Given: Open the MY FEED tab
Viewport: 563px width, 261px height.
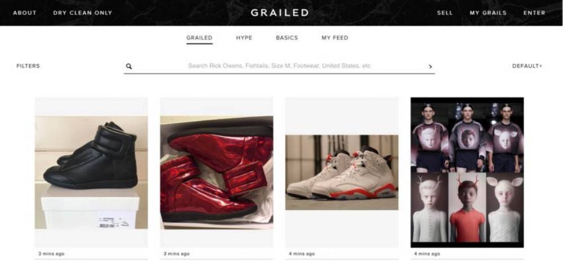Looking at the screenshot, I should [x=335, y=38].
